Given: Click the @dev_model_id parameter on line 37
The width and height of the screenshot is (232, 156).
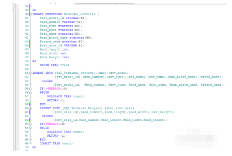Looking at the screenshot, I should [52, 18].
